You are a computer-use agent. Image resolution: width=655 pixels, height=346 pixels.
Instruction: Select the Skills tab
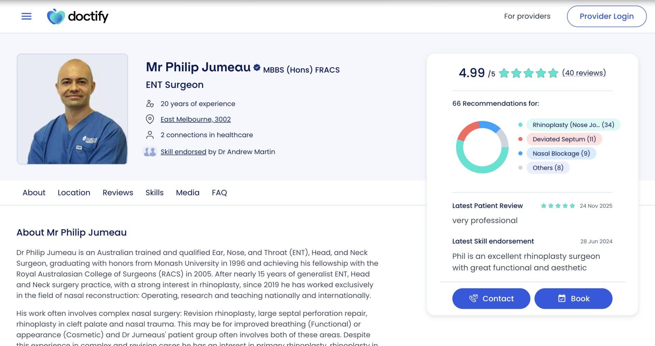[x=155, y=193]
